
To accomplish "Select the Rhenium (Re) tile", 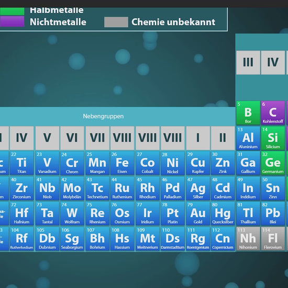I will coord(97,214).
